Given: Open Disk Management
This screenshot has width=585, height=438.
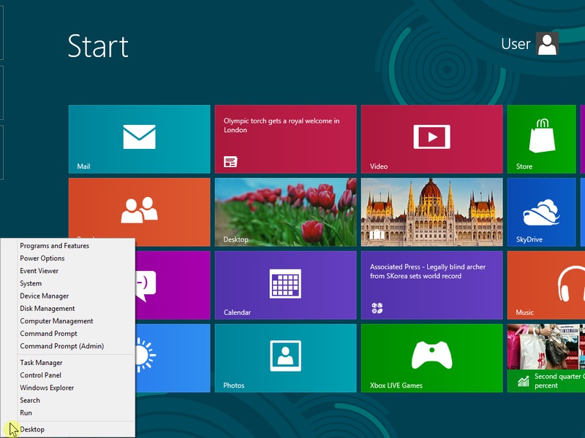Looking at the screenshot, I should (67, 308).
